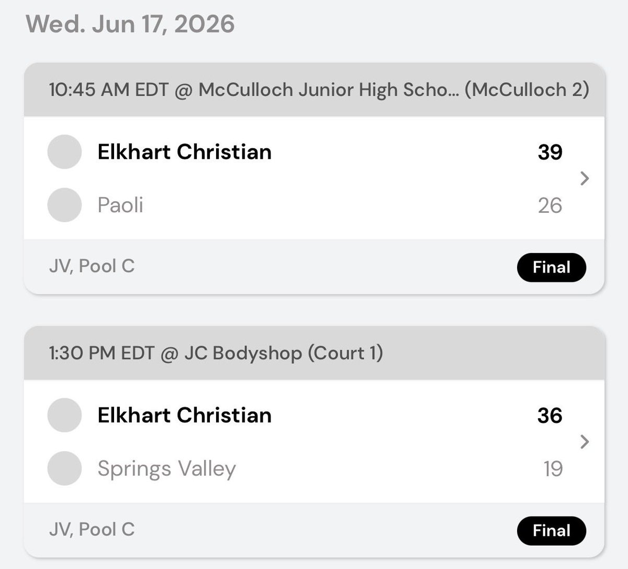
Task: Select Elkhart Christian in the 10:45 AM game
Action: pyautogui.click(x=185, y=152)
